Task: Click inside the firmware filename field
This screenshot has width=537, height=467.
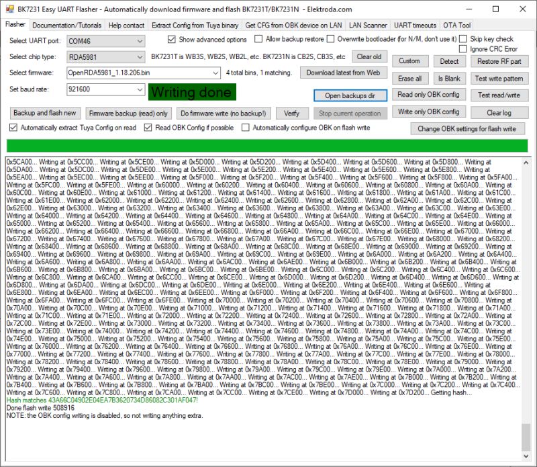Action: [x=144, y=73]
